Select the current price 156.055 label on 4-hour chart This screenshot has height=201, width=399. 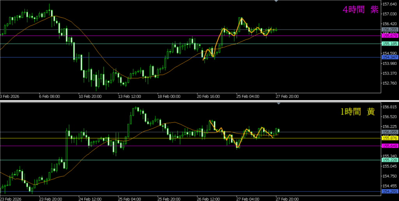(x=390, y=30)
